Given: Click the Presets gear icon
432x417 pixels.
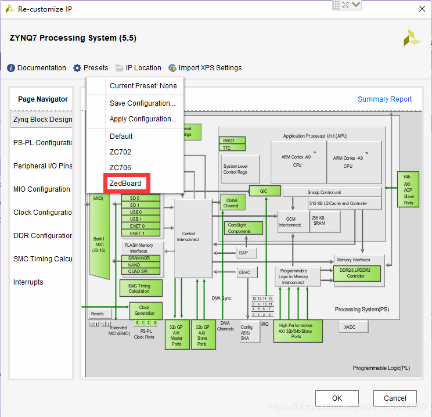Looking at the screenshot, I should coord(77,68).
